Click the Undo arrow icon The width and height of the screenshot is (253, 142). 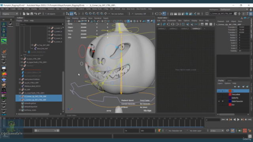click(x=36, y=14)
